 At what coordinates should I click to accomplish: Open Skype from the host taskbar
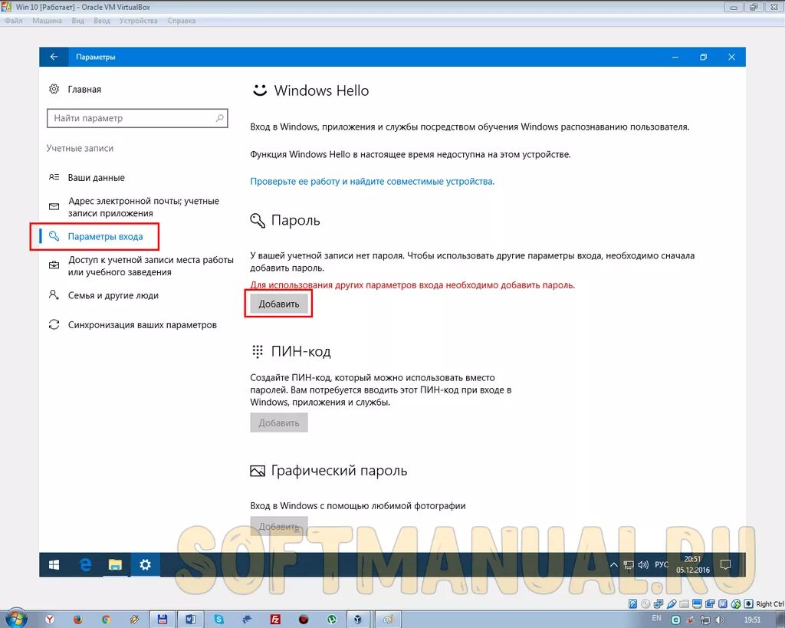click(x=218, y=620)
